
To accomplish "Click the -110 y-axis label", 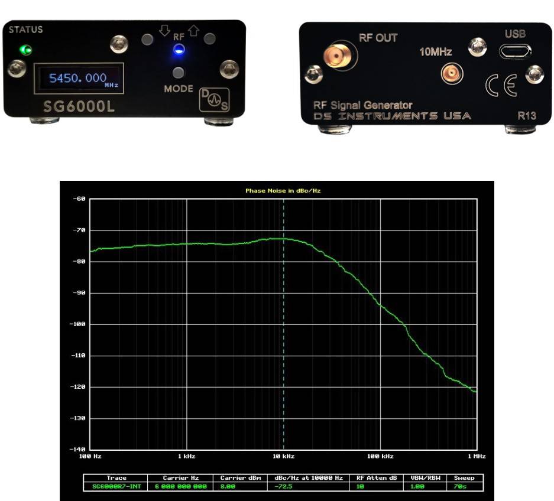I will click(x=78, y=356).
